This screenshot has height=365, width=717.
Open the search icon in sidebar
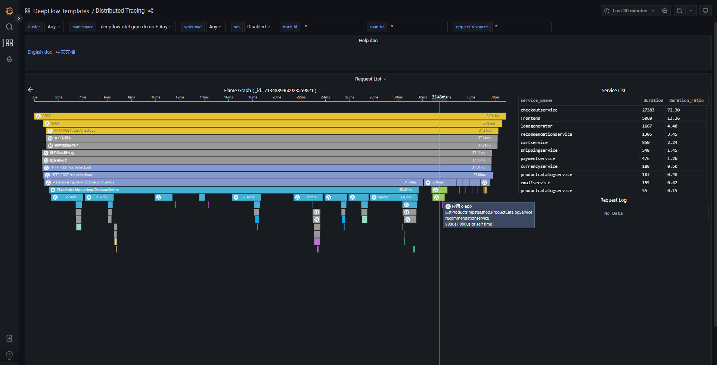(x=9, y=27)
